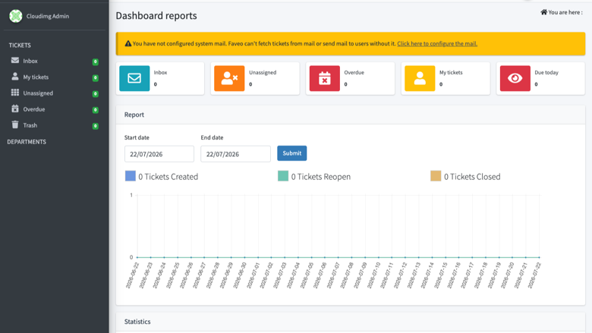Toggle the tan Tickets Closed legend swatch
This screenshot has width=592, height=333.
436,176
